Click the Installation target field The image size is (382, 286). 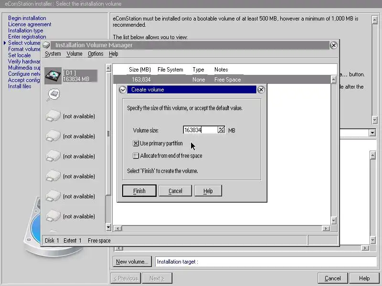click(266, 262)
